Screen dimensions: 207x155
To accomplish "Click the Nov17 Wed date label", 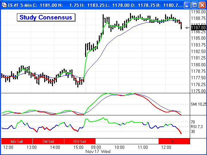I will (x=98, y=151).
